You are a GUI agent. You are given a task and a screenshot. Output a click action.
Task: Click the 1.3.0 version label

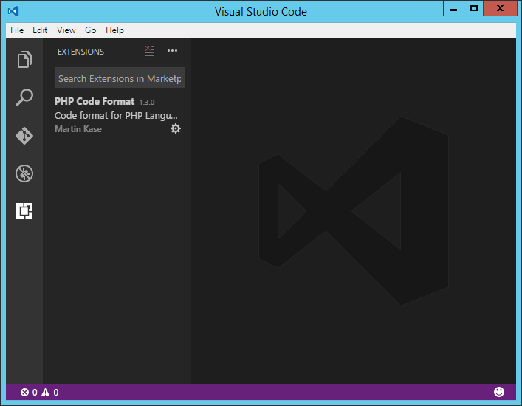pos(147,102)
